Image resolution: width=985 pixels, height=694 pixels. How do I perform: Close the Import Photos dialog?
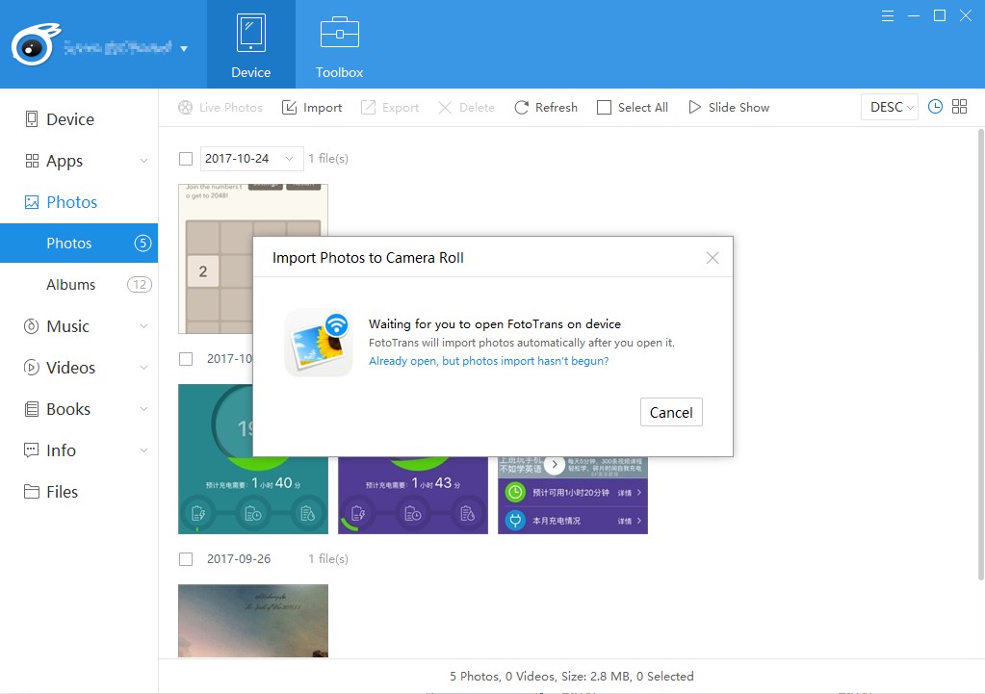[x=713, y=258]
